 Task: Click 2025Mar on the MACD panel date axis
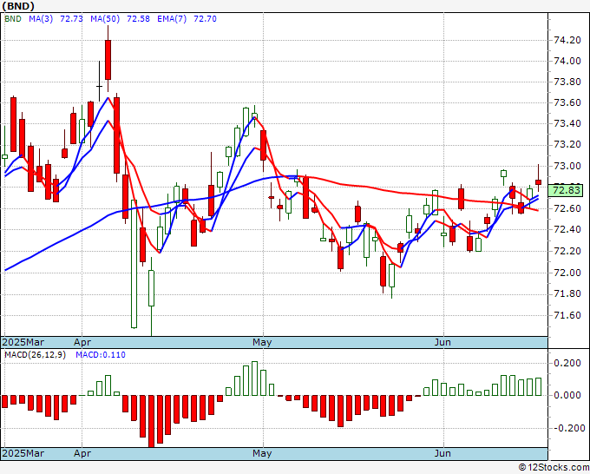coord(23,453)
